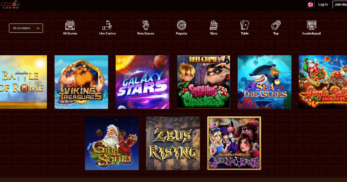
Task: Go to Cocoa Casino home logo
Action: coord(11,5)
